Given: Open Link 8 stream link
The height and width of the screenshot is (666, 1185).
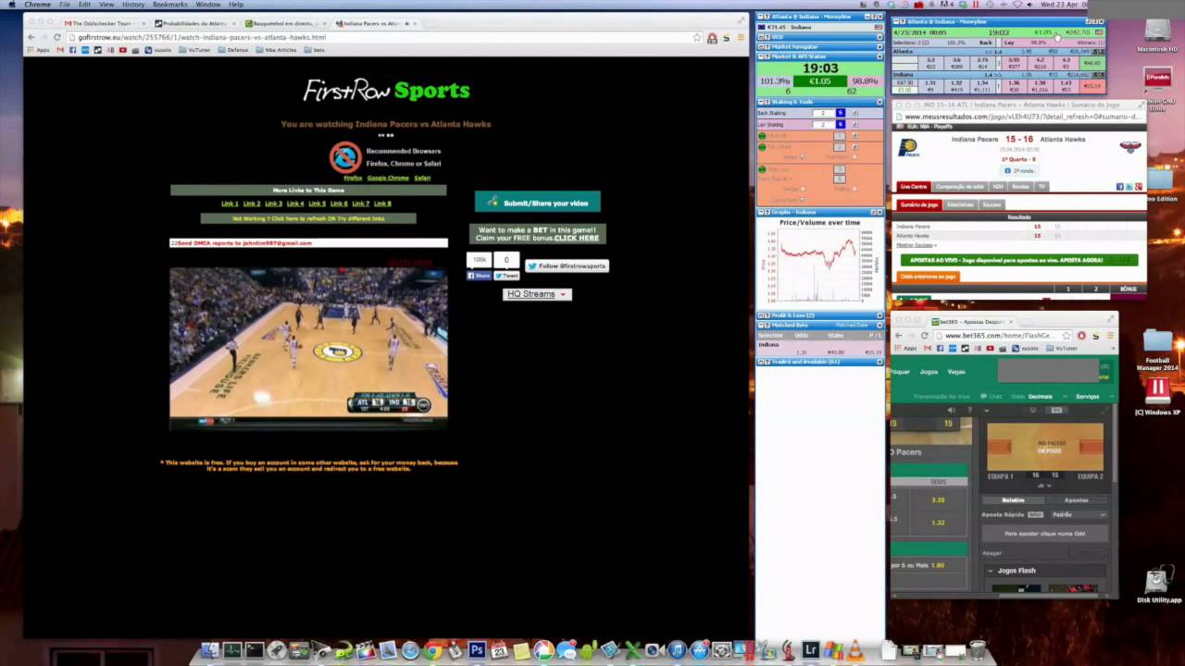Looking at the screenshot, I should point(382,203).
